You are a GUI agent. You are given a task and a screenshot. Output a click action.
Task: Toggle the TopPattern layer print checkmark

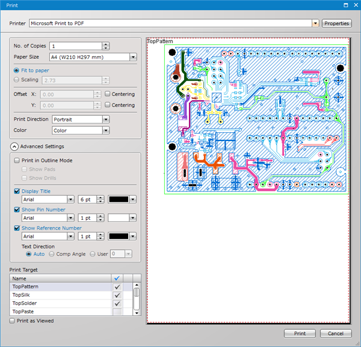pos(117,287)
